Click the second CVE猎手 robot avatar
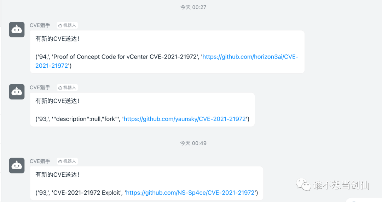This screenshot has width=382, height=202. (x=17, y=92)
